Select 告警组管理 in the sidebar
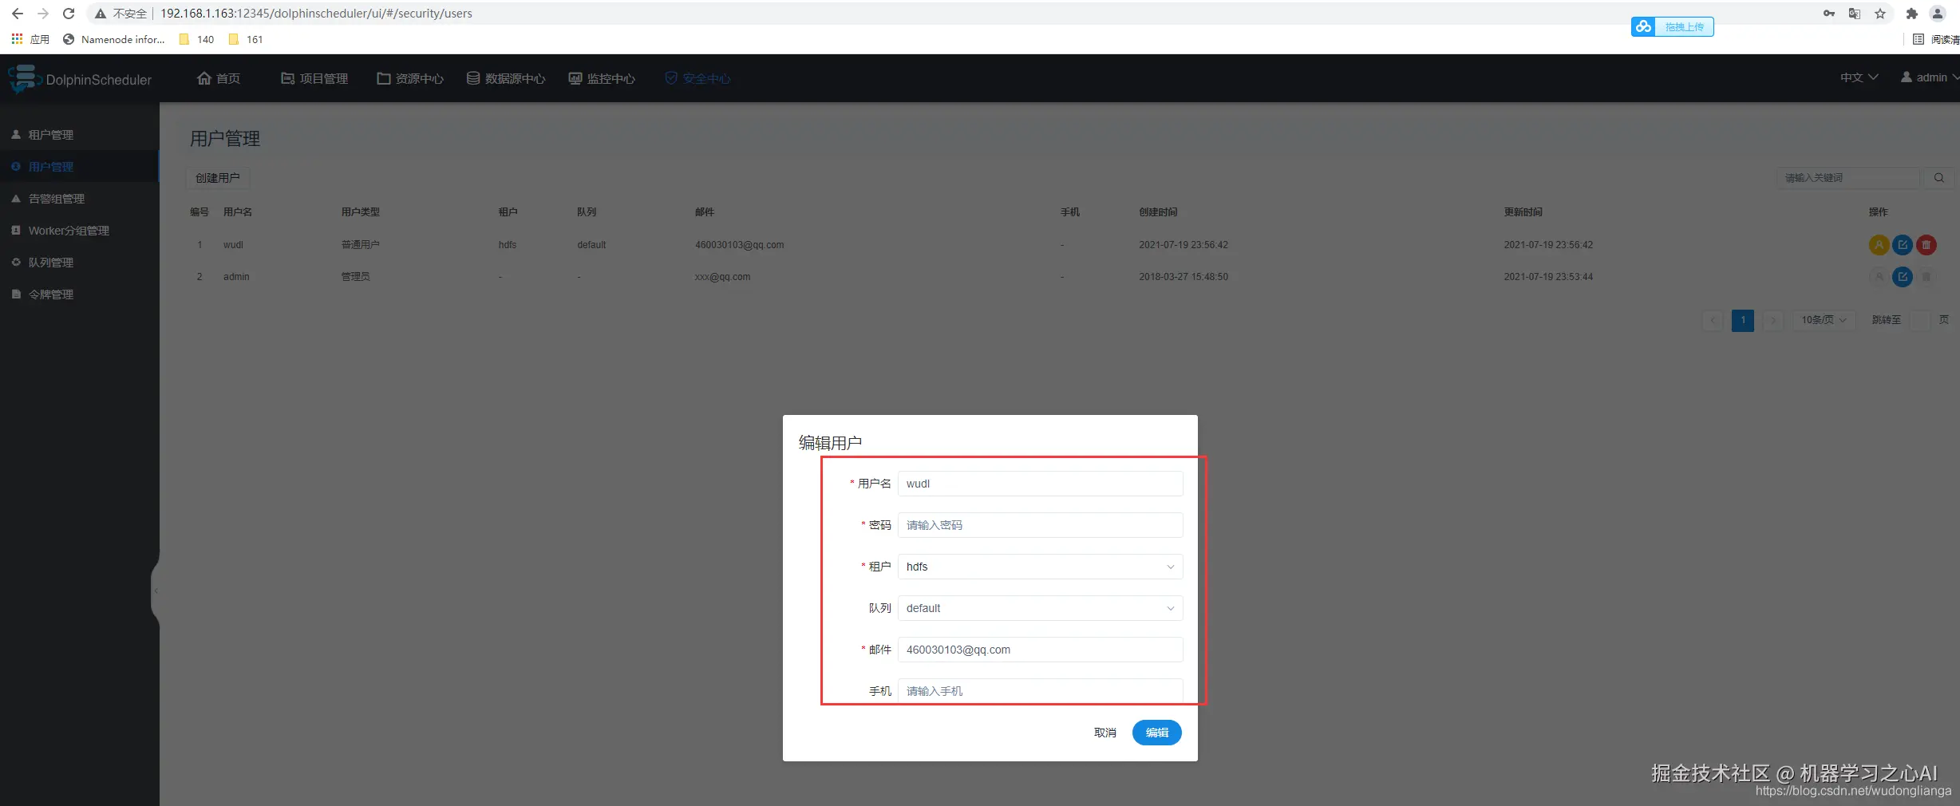Viewport: 1960px width, 806px height. (x=80, y=199)
